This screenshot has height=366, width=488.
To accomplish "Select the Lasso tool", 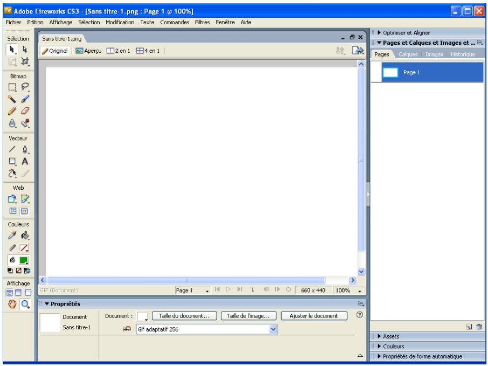I will [x=25, y=87].
